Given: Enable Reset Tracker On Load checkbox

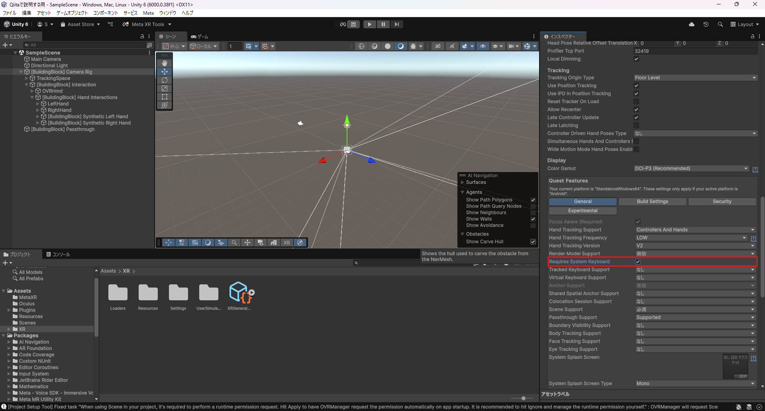Looking at the screenshot, I should [x=636, y=102].
